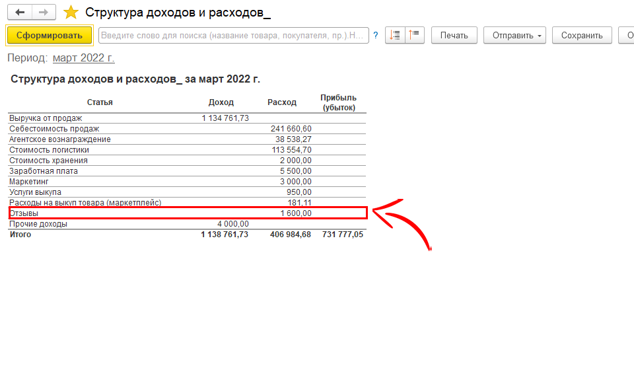Focus the report search input field
This screenshot has width=634, height=370.
pyautogui.click(x=233, y=36)
